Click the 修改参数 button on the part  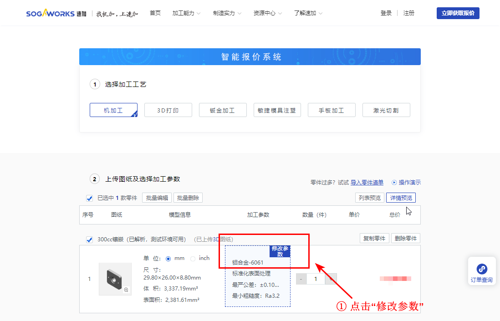pyautogui.click(x=280, y=251)
